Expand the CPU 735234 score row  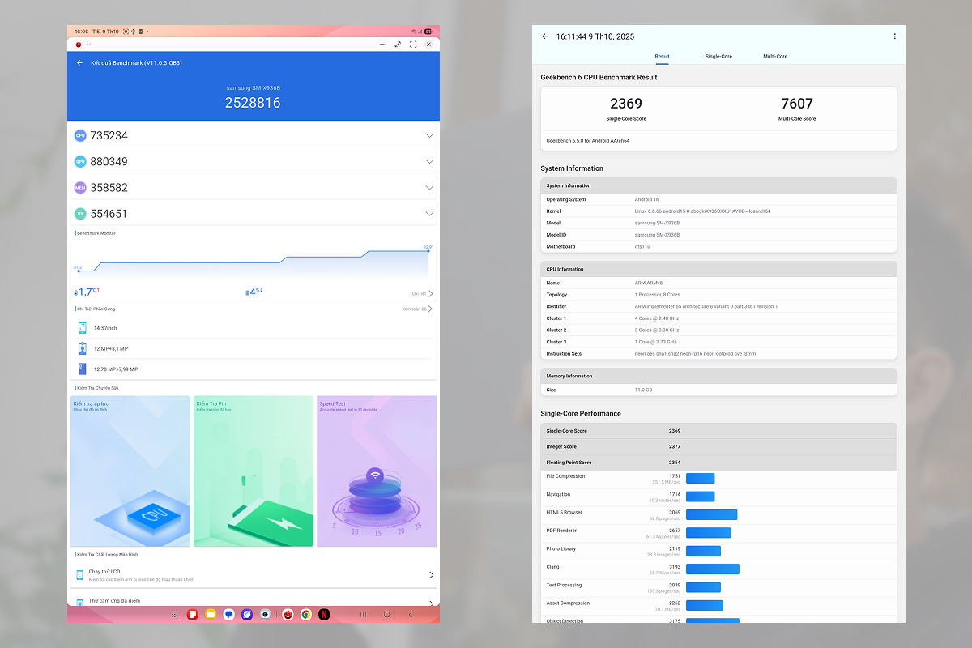tap(429, 136)
